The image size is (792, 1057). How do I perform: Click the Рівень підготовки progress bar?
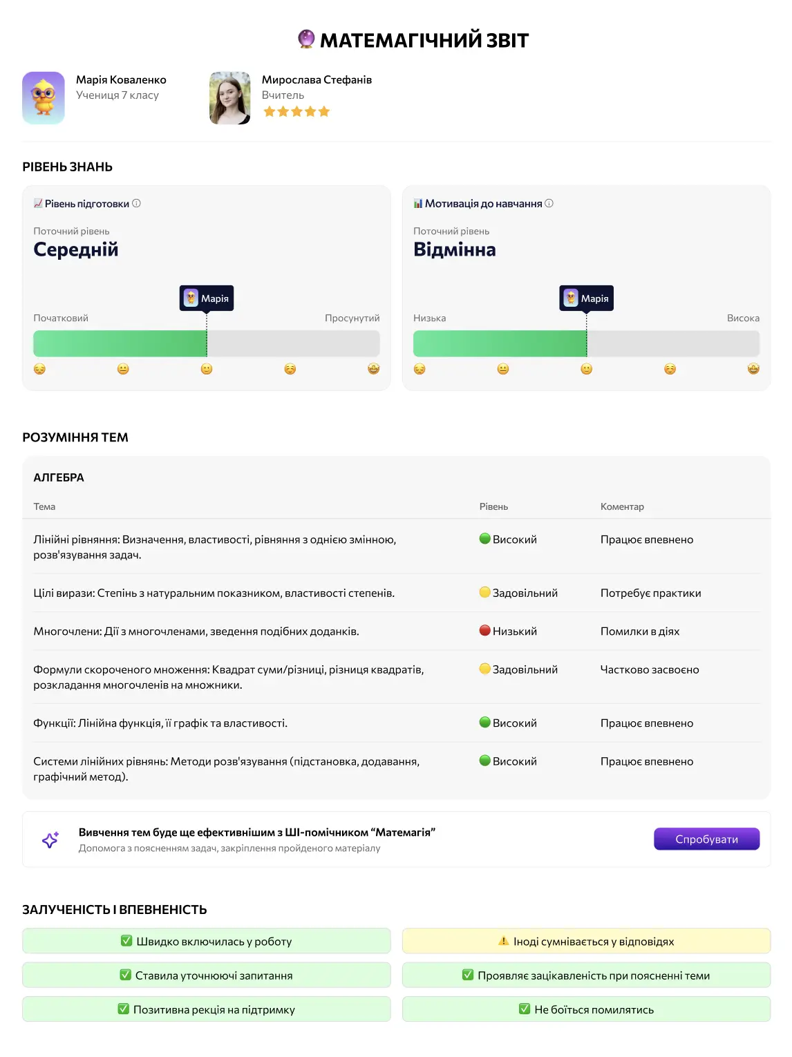point(206,343)
